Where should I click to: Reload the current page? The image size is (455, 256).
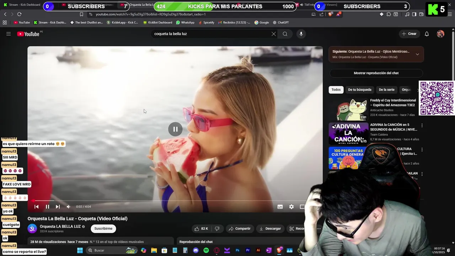point(19,14)
